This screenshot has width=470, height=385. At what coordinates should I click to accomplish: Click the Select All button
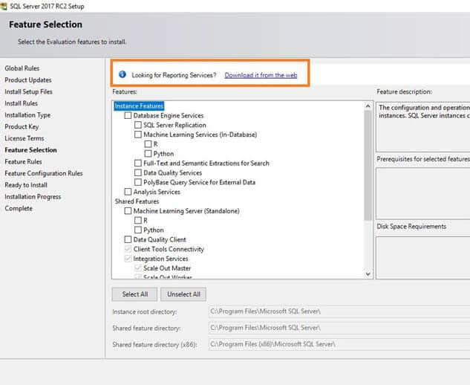pos(134,294)
